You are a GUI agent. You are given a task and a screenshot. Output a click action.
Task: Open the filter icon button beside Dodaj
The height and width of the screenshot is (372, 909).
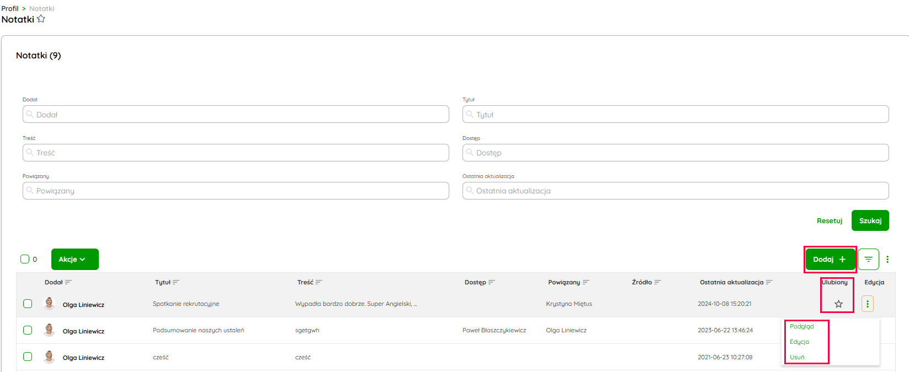pos(868,260)
